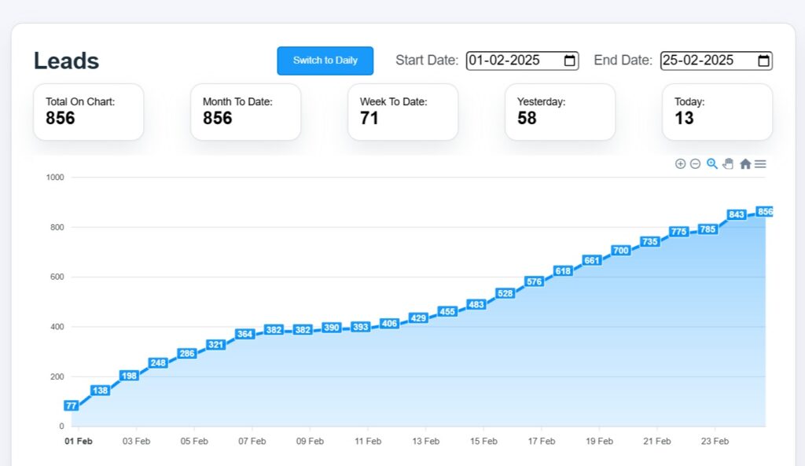
Task: Select the Month To Date card
Action: 245,112
